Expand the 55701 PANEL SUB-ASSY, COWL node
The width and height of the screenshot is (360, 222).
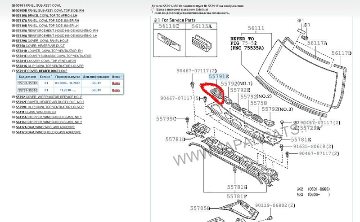13,4
